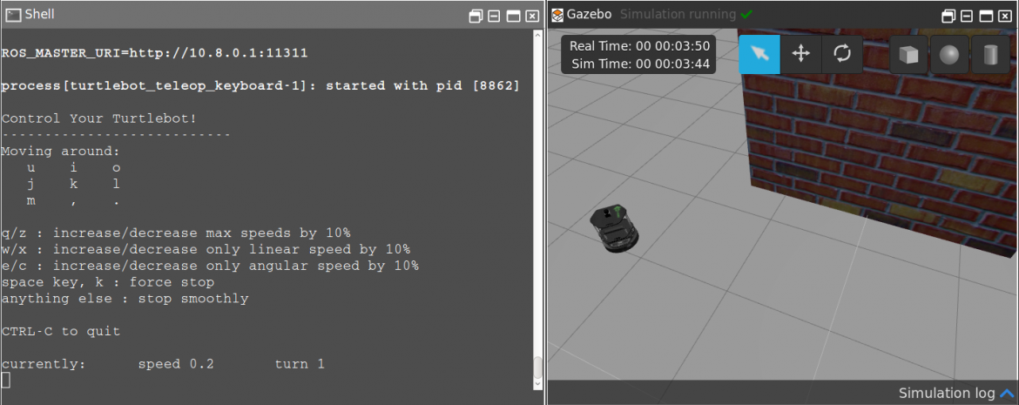Viewport: 1019px width, 405px height.
Task: Select the arrow selection mode tool in Gazebo
Action: pos(759,55)
